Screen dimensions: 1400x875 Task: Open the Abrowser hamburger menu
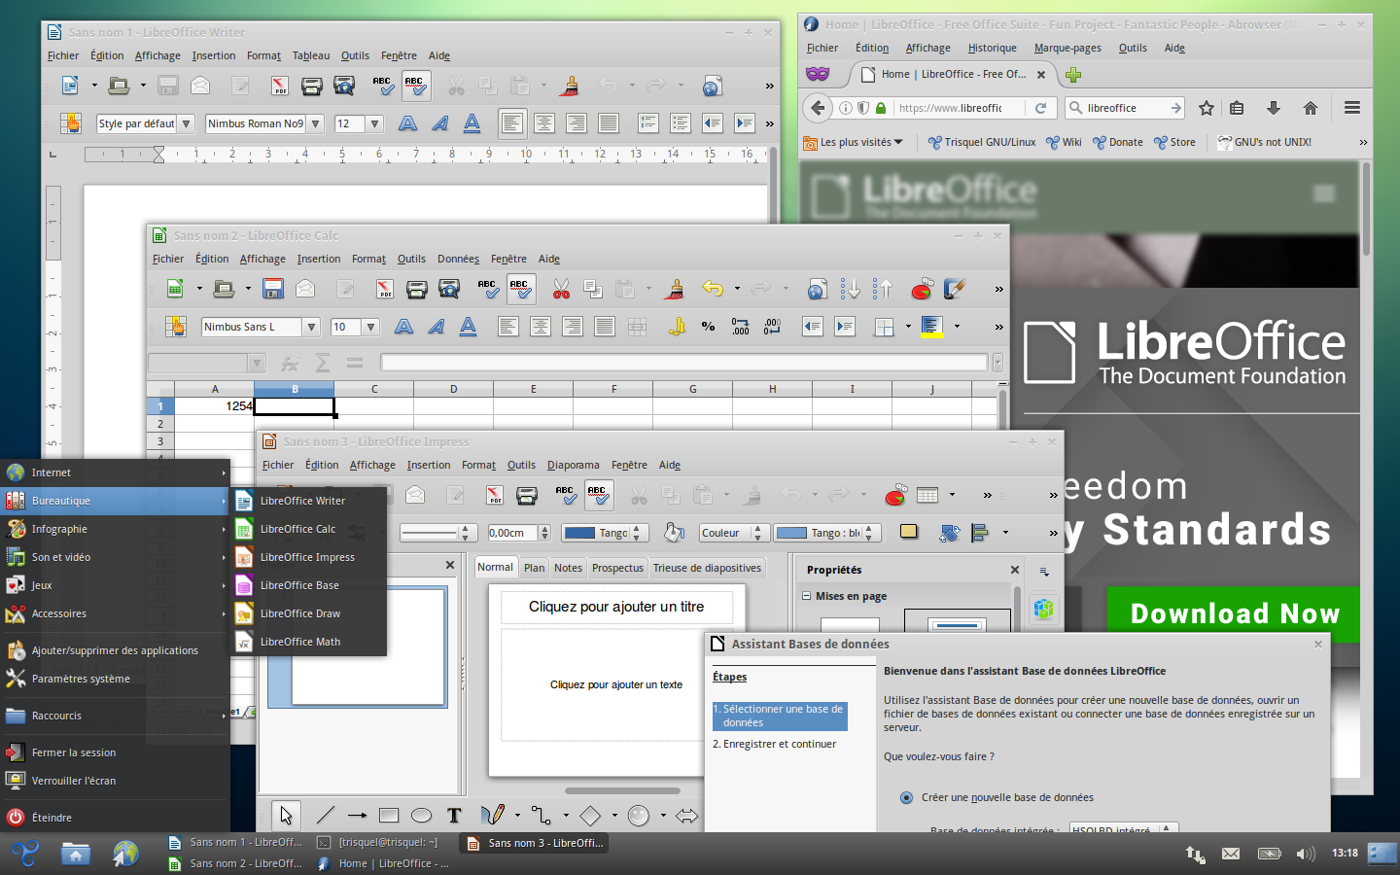(x=1351, y=108)
